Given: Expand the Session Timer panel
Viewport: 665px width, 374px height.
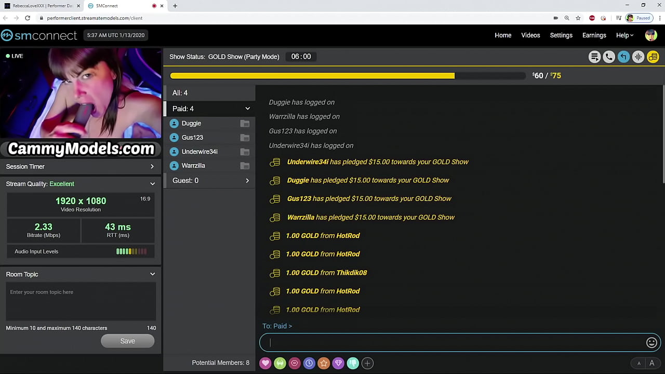Looking at the screenshot, I should point(152,167).
